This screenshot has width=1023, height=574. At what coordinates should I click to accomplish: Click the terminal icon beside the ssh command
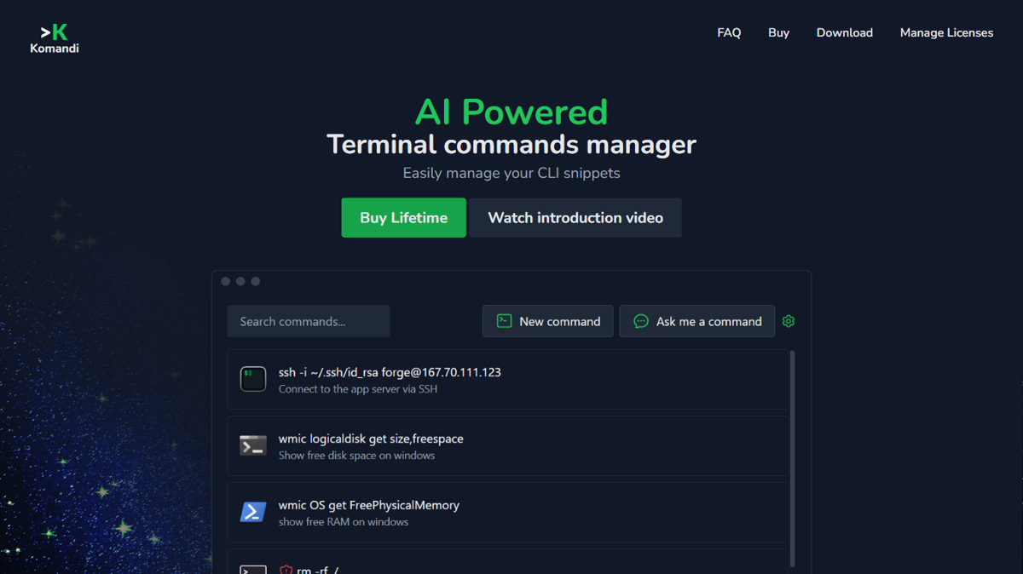click(x=253, y=379)
